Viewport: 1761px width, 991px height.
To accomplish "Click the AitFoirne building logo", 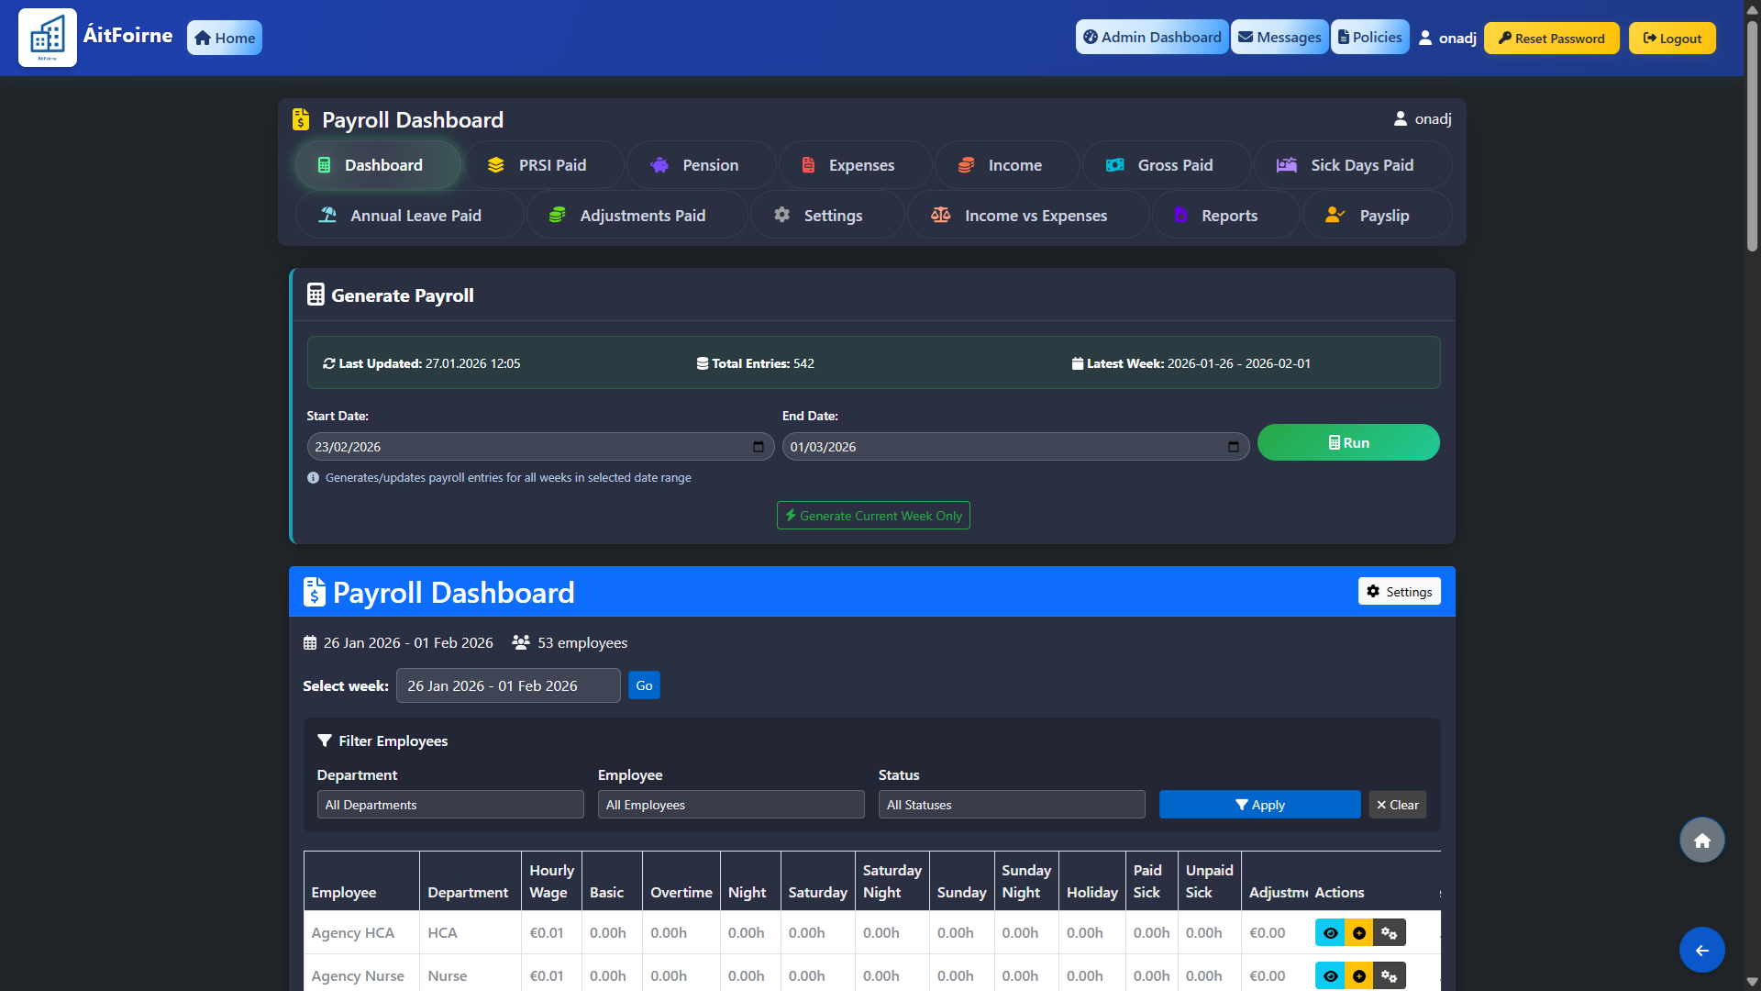I will 47,38.
